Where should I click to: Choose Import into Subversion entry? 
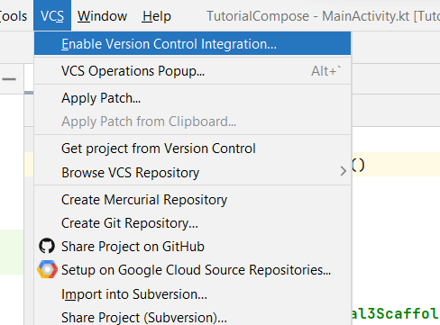click(x=192, y=294)
